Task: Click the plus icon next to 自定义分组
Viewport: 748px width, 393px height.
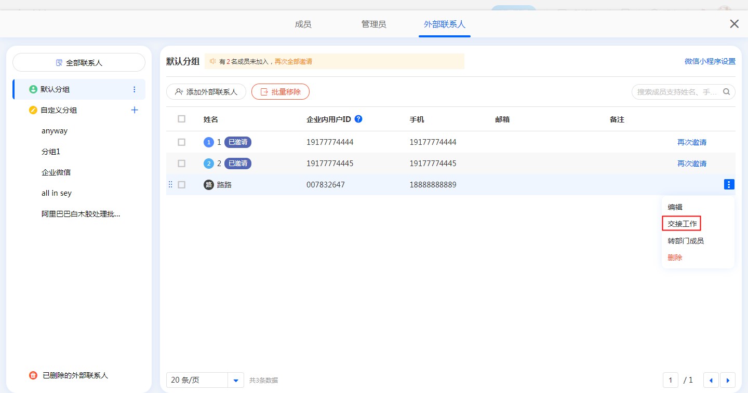Action: point(135,110)
